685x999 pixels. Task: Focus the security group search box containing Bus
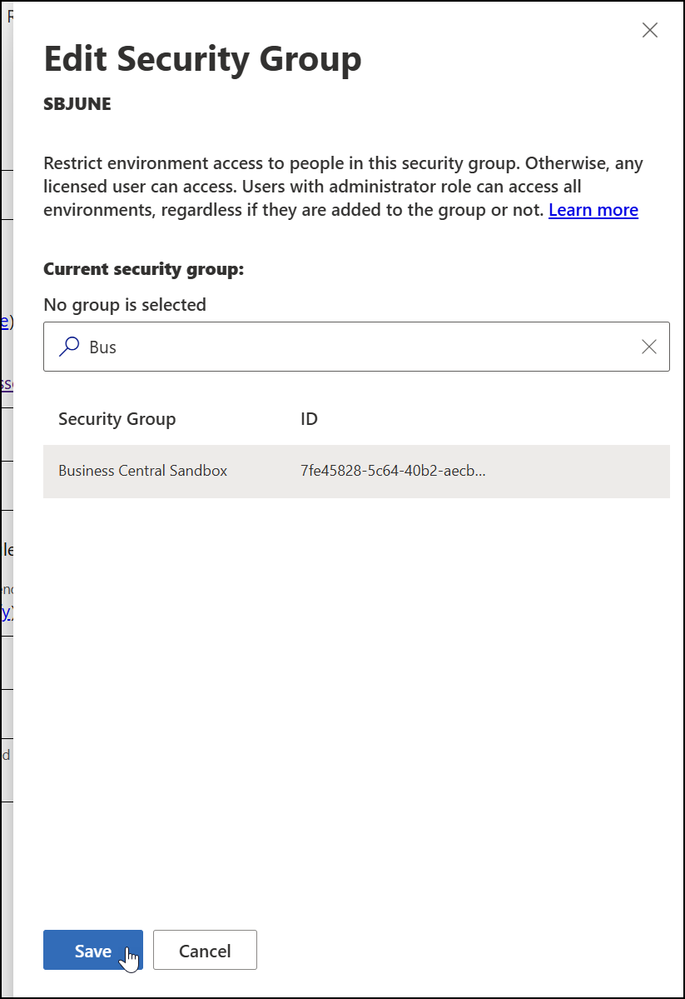click(356, 347)
